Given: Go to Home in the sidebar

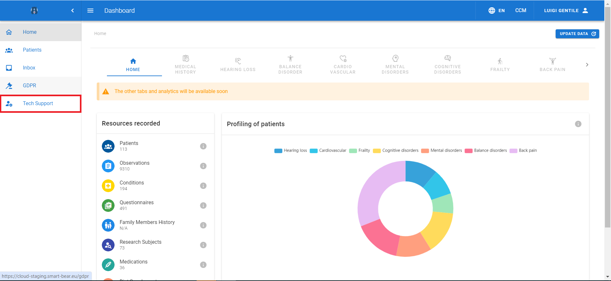Looking at the screenshot, I should tap(41, 32).
